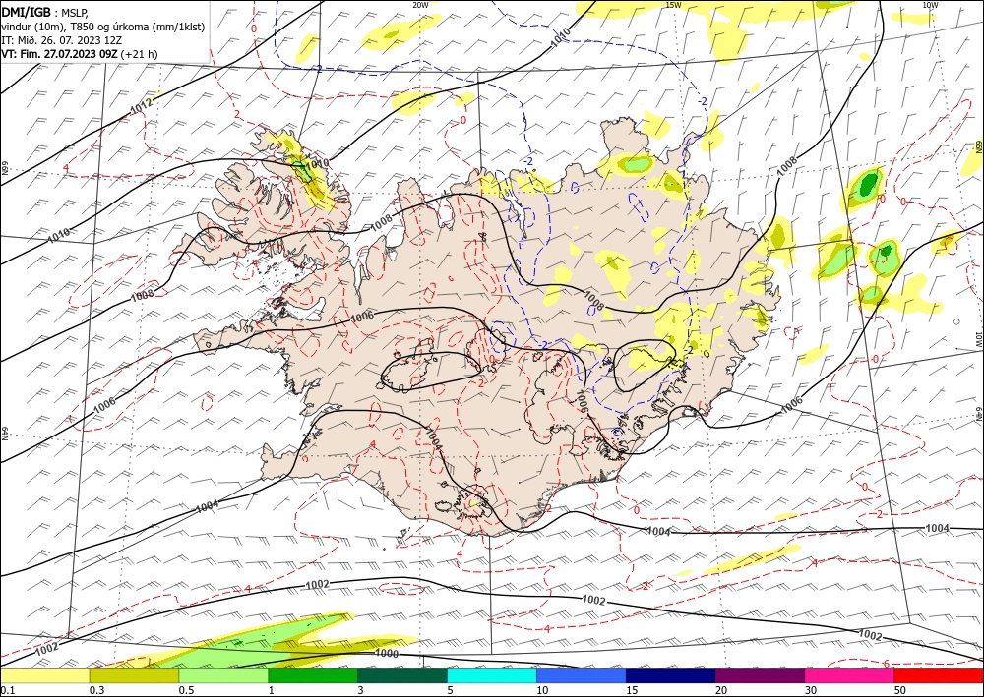Click the 'DMI/IGB : MSLP,' title text
Screen dimensions: 984x697
(44, 11)
